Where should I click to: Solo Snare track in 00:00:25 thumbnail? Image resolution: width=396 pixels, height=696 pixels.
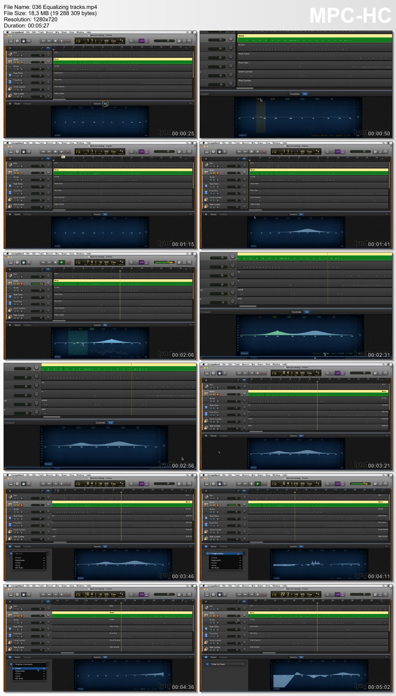coord(18,62)
